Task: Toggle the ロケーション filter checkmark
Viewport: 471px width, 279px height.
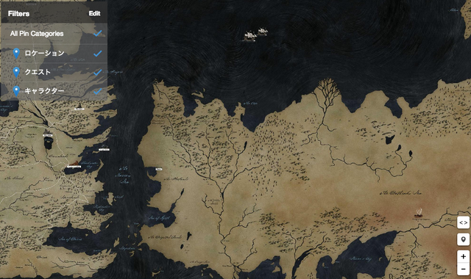Action: click(97, 54)
